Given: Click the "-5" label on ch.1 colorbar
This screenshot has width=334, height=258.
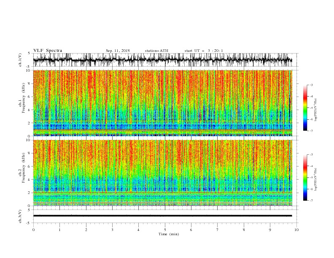Looking at the screenshot, I should [311, 108].
